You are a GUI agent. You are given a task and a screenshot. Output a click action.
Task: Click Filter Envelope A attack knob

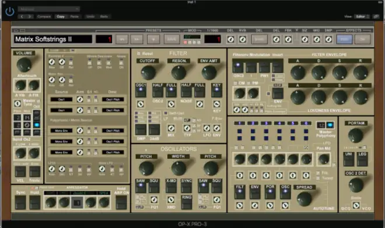(x=298, y=73)
